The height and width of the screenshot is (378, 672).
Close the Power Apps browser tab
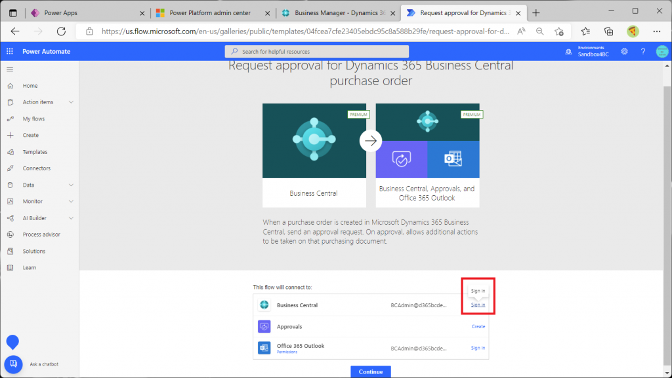click(142, 13)
